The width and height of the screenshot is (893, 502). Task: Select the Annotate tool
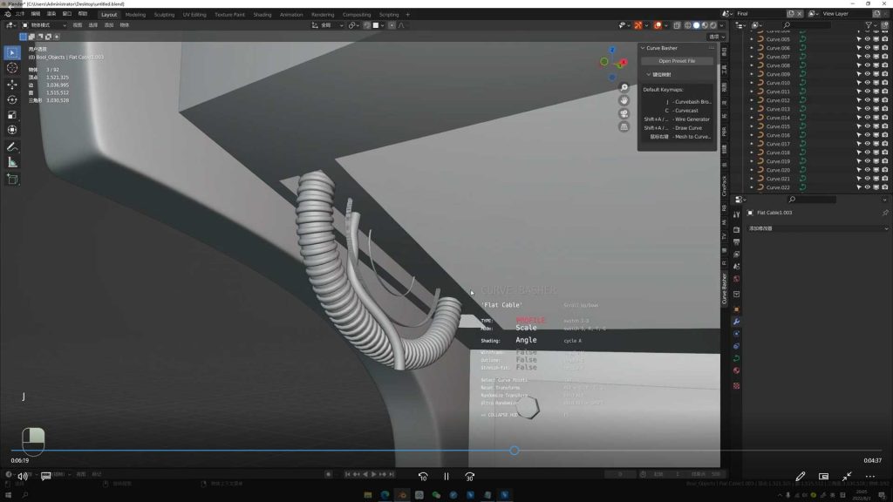point(12,146)
